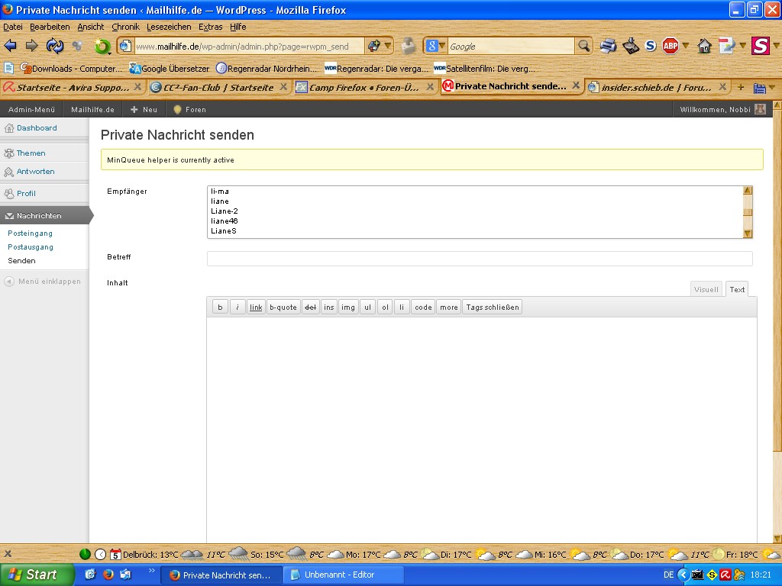Click the clock icon in the weather bar

(100, 554)
